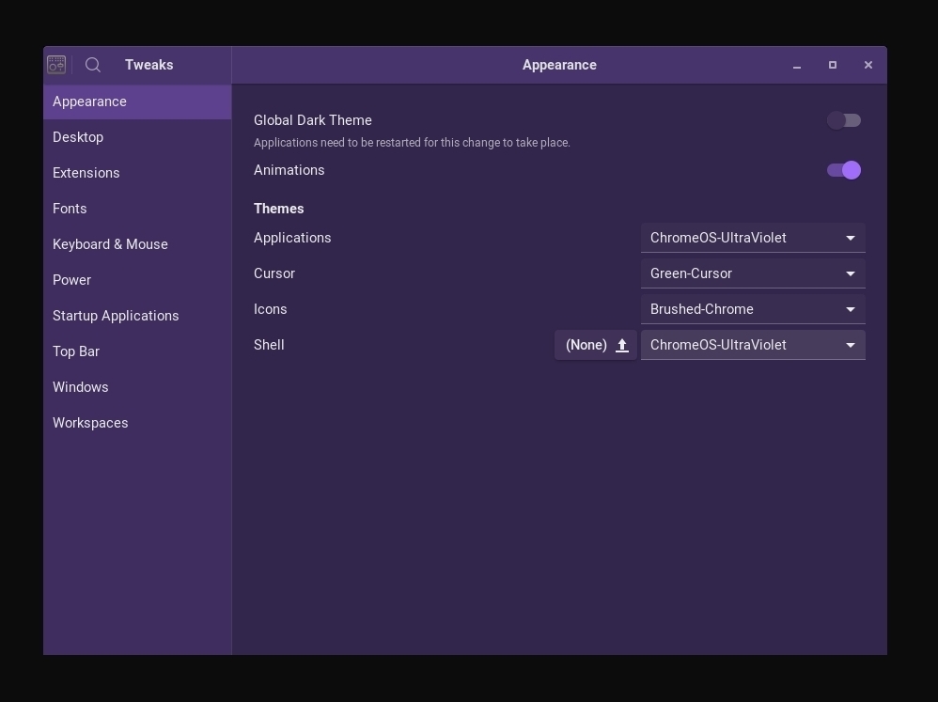Open the Applications theme dropdown
This screenshot has width=938, height=702.
click(753, 238)
